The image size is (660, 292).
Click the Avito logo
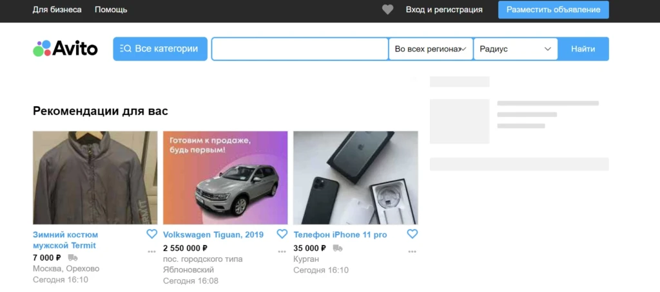[x=65, y=49]
